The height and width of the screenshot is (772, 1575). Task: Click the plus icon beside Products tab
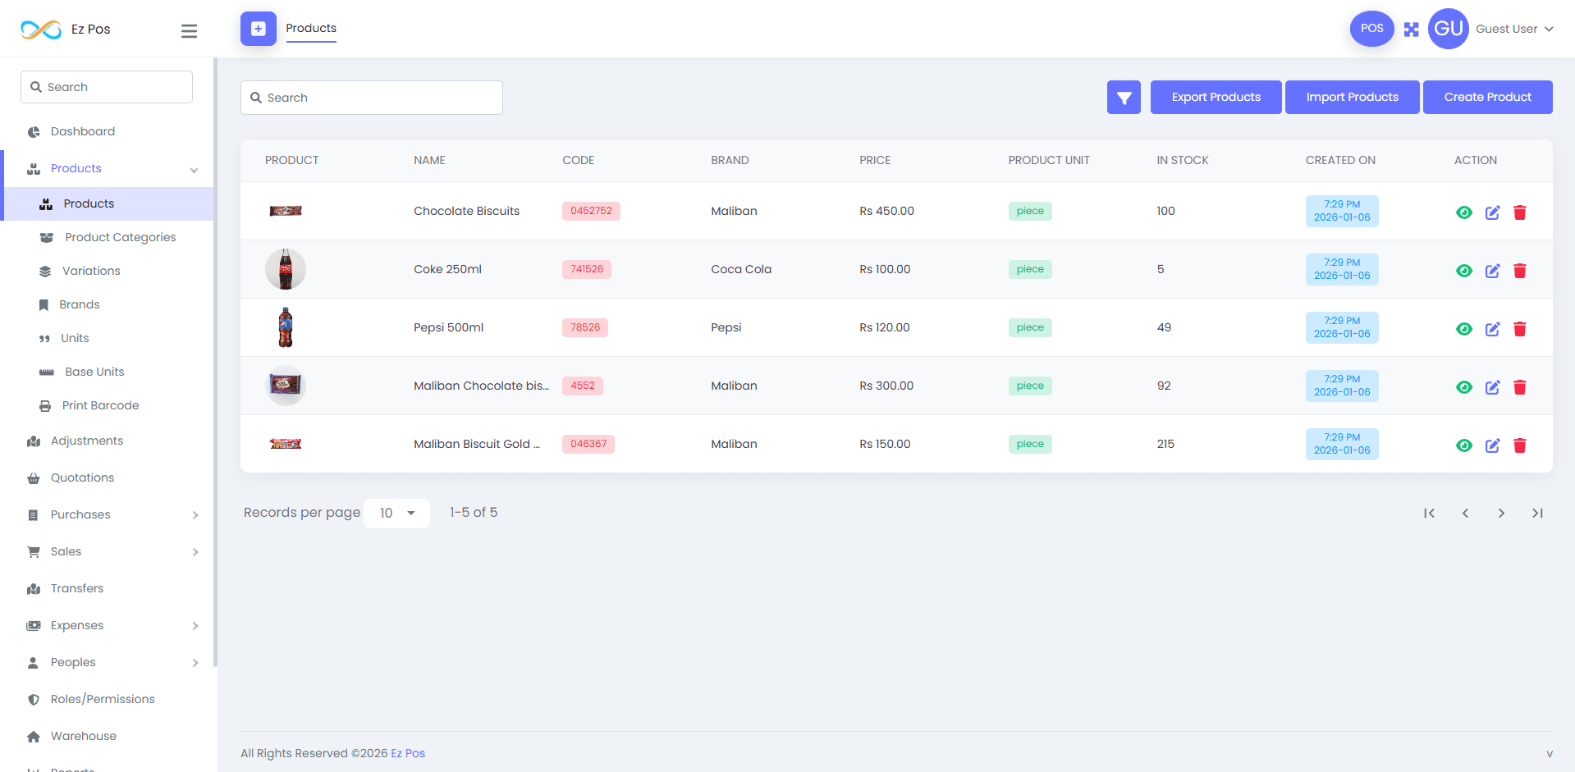coord(259,29)
